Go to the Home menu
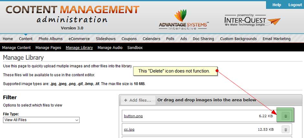Viewport: 304px width, 138px height. coord(8,39)
